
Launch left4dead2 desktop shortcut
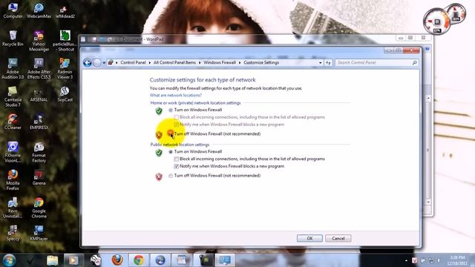[x=65, y=10]
